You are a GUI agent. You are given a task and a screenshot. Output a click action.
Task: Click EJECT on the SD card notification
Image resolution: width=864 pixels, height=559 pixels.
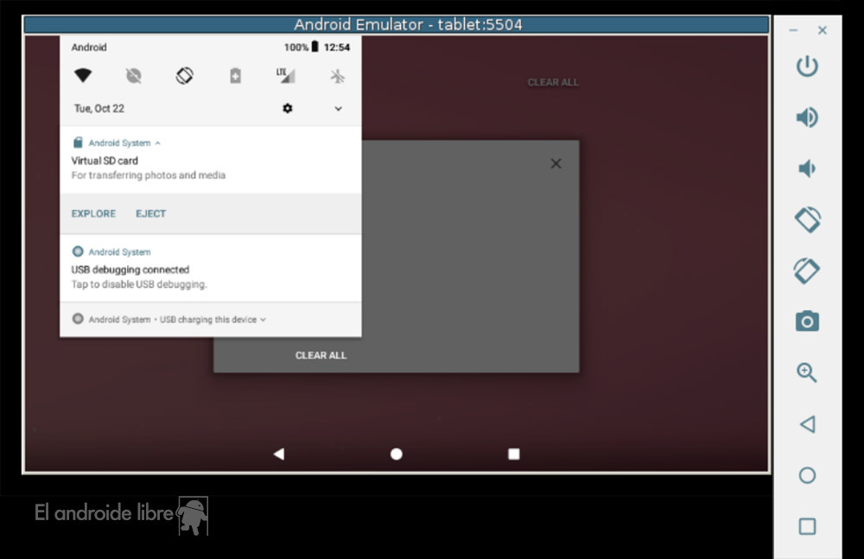point(150,214)
